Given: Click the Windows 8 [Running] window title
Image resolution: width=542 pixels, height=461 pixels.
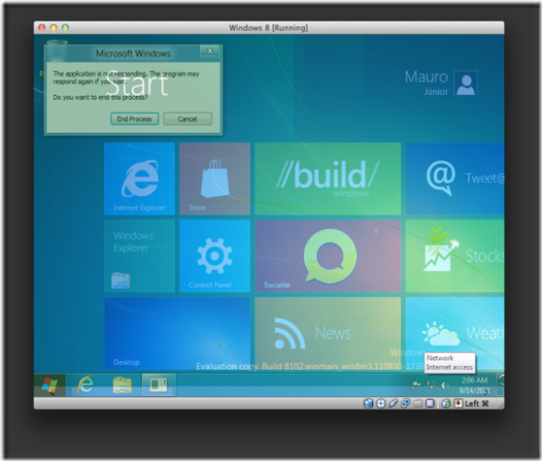Looking at the screenshot, I should click(269, 27).
